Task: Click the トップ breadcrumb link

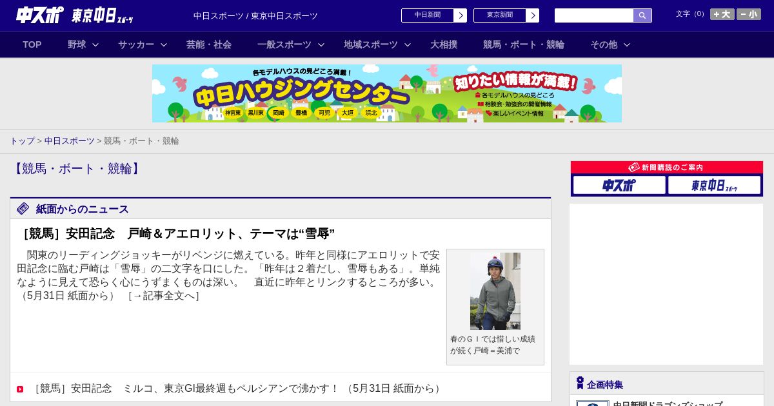Action: pos(23,141)
